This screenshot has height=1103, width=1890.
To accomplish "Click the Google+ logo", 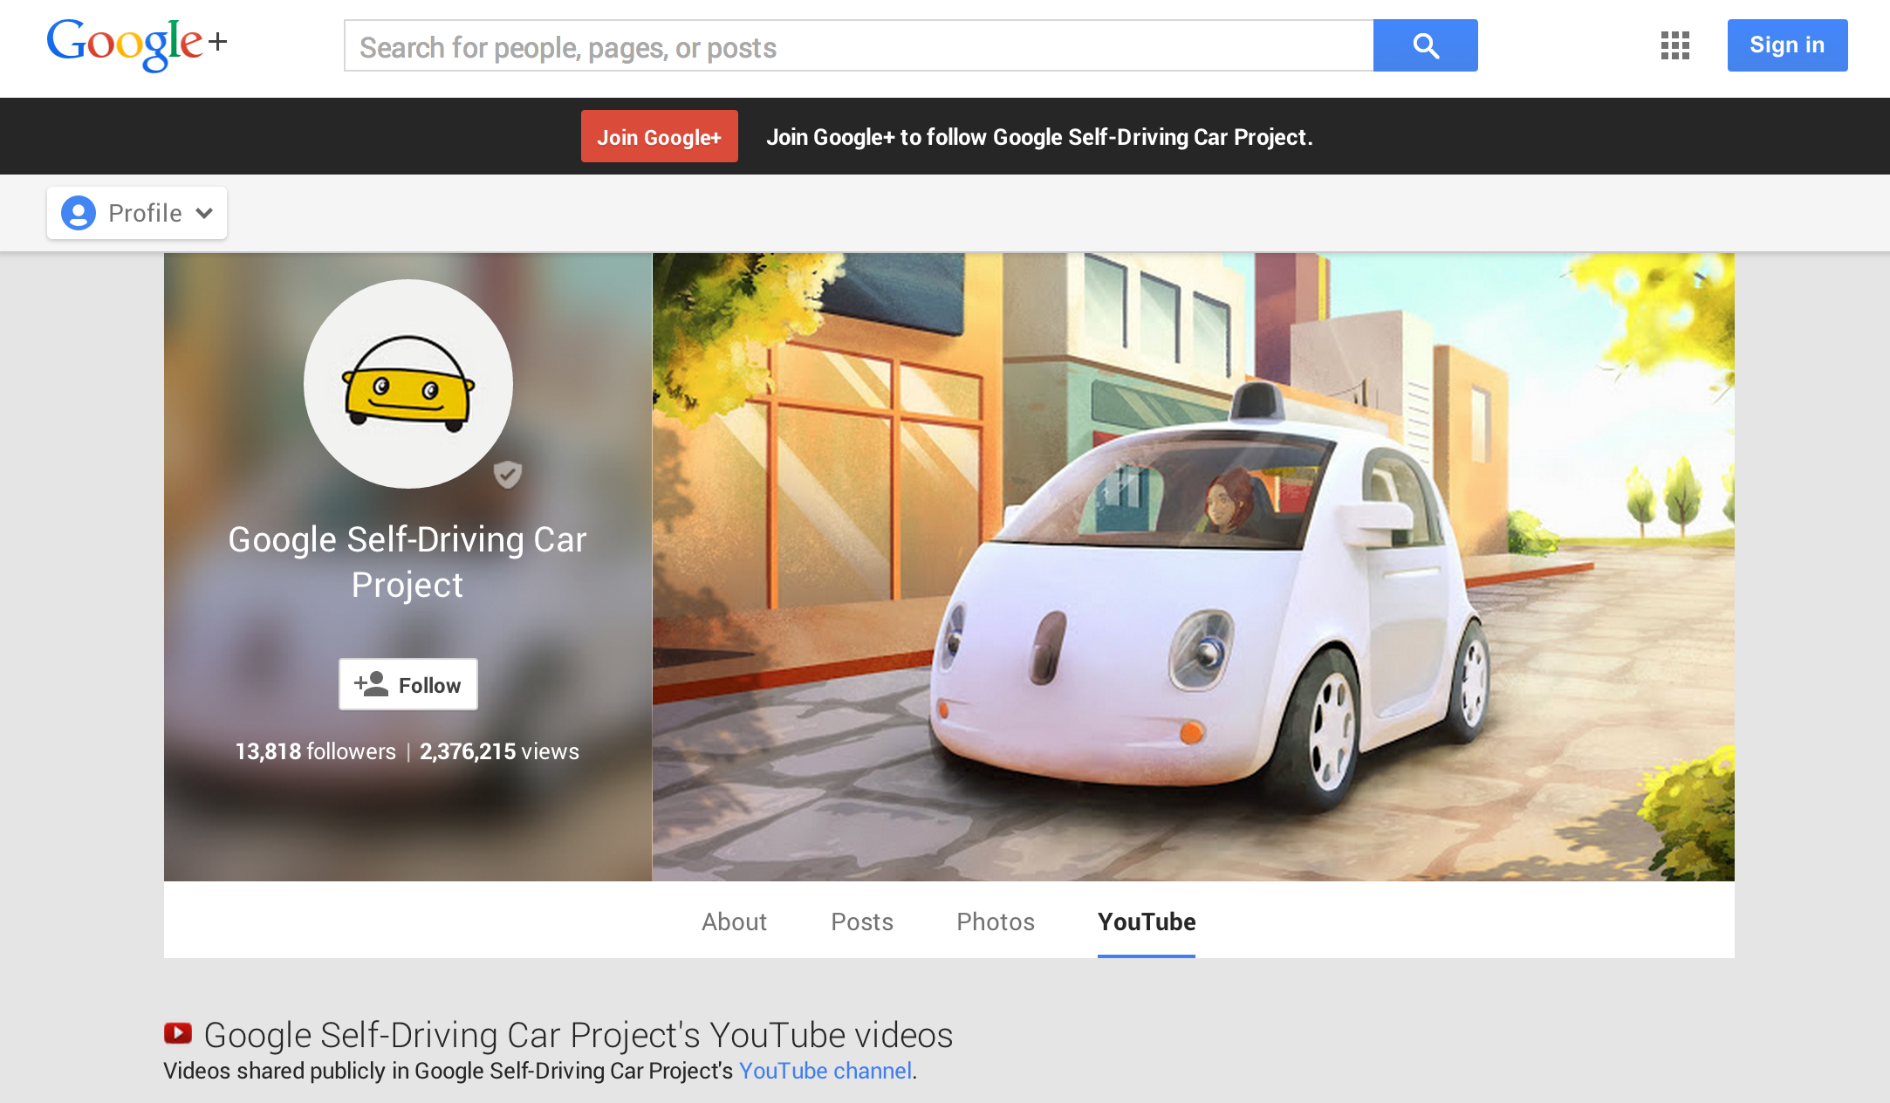I will pyautogui.click(x=136, y=44).
